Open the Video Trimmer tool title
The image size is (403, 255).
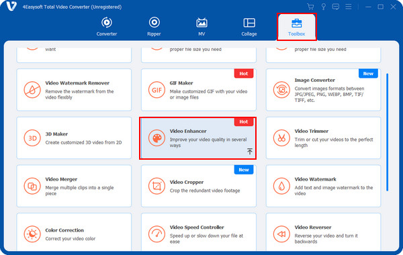pos(311,131)
